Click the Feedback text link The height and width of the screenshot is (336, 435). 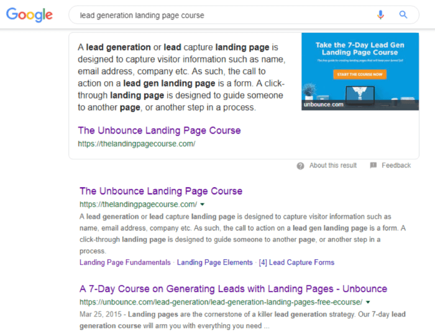pos(396,166)
